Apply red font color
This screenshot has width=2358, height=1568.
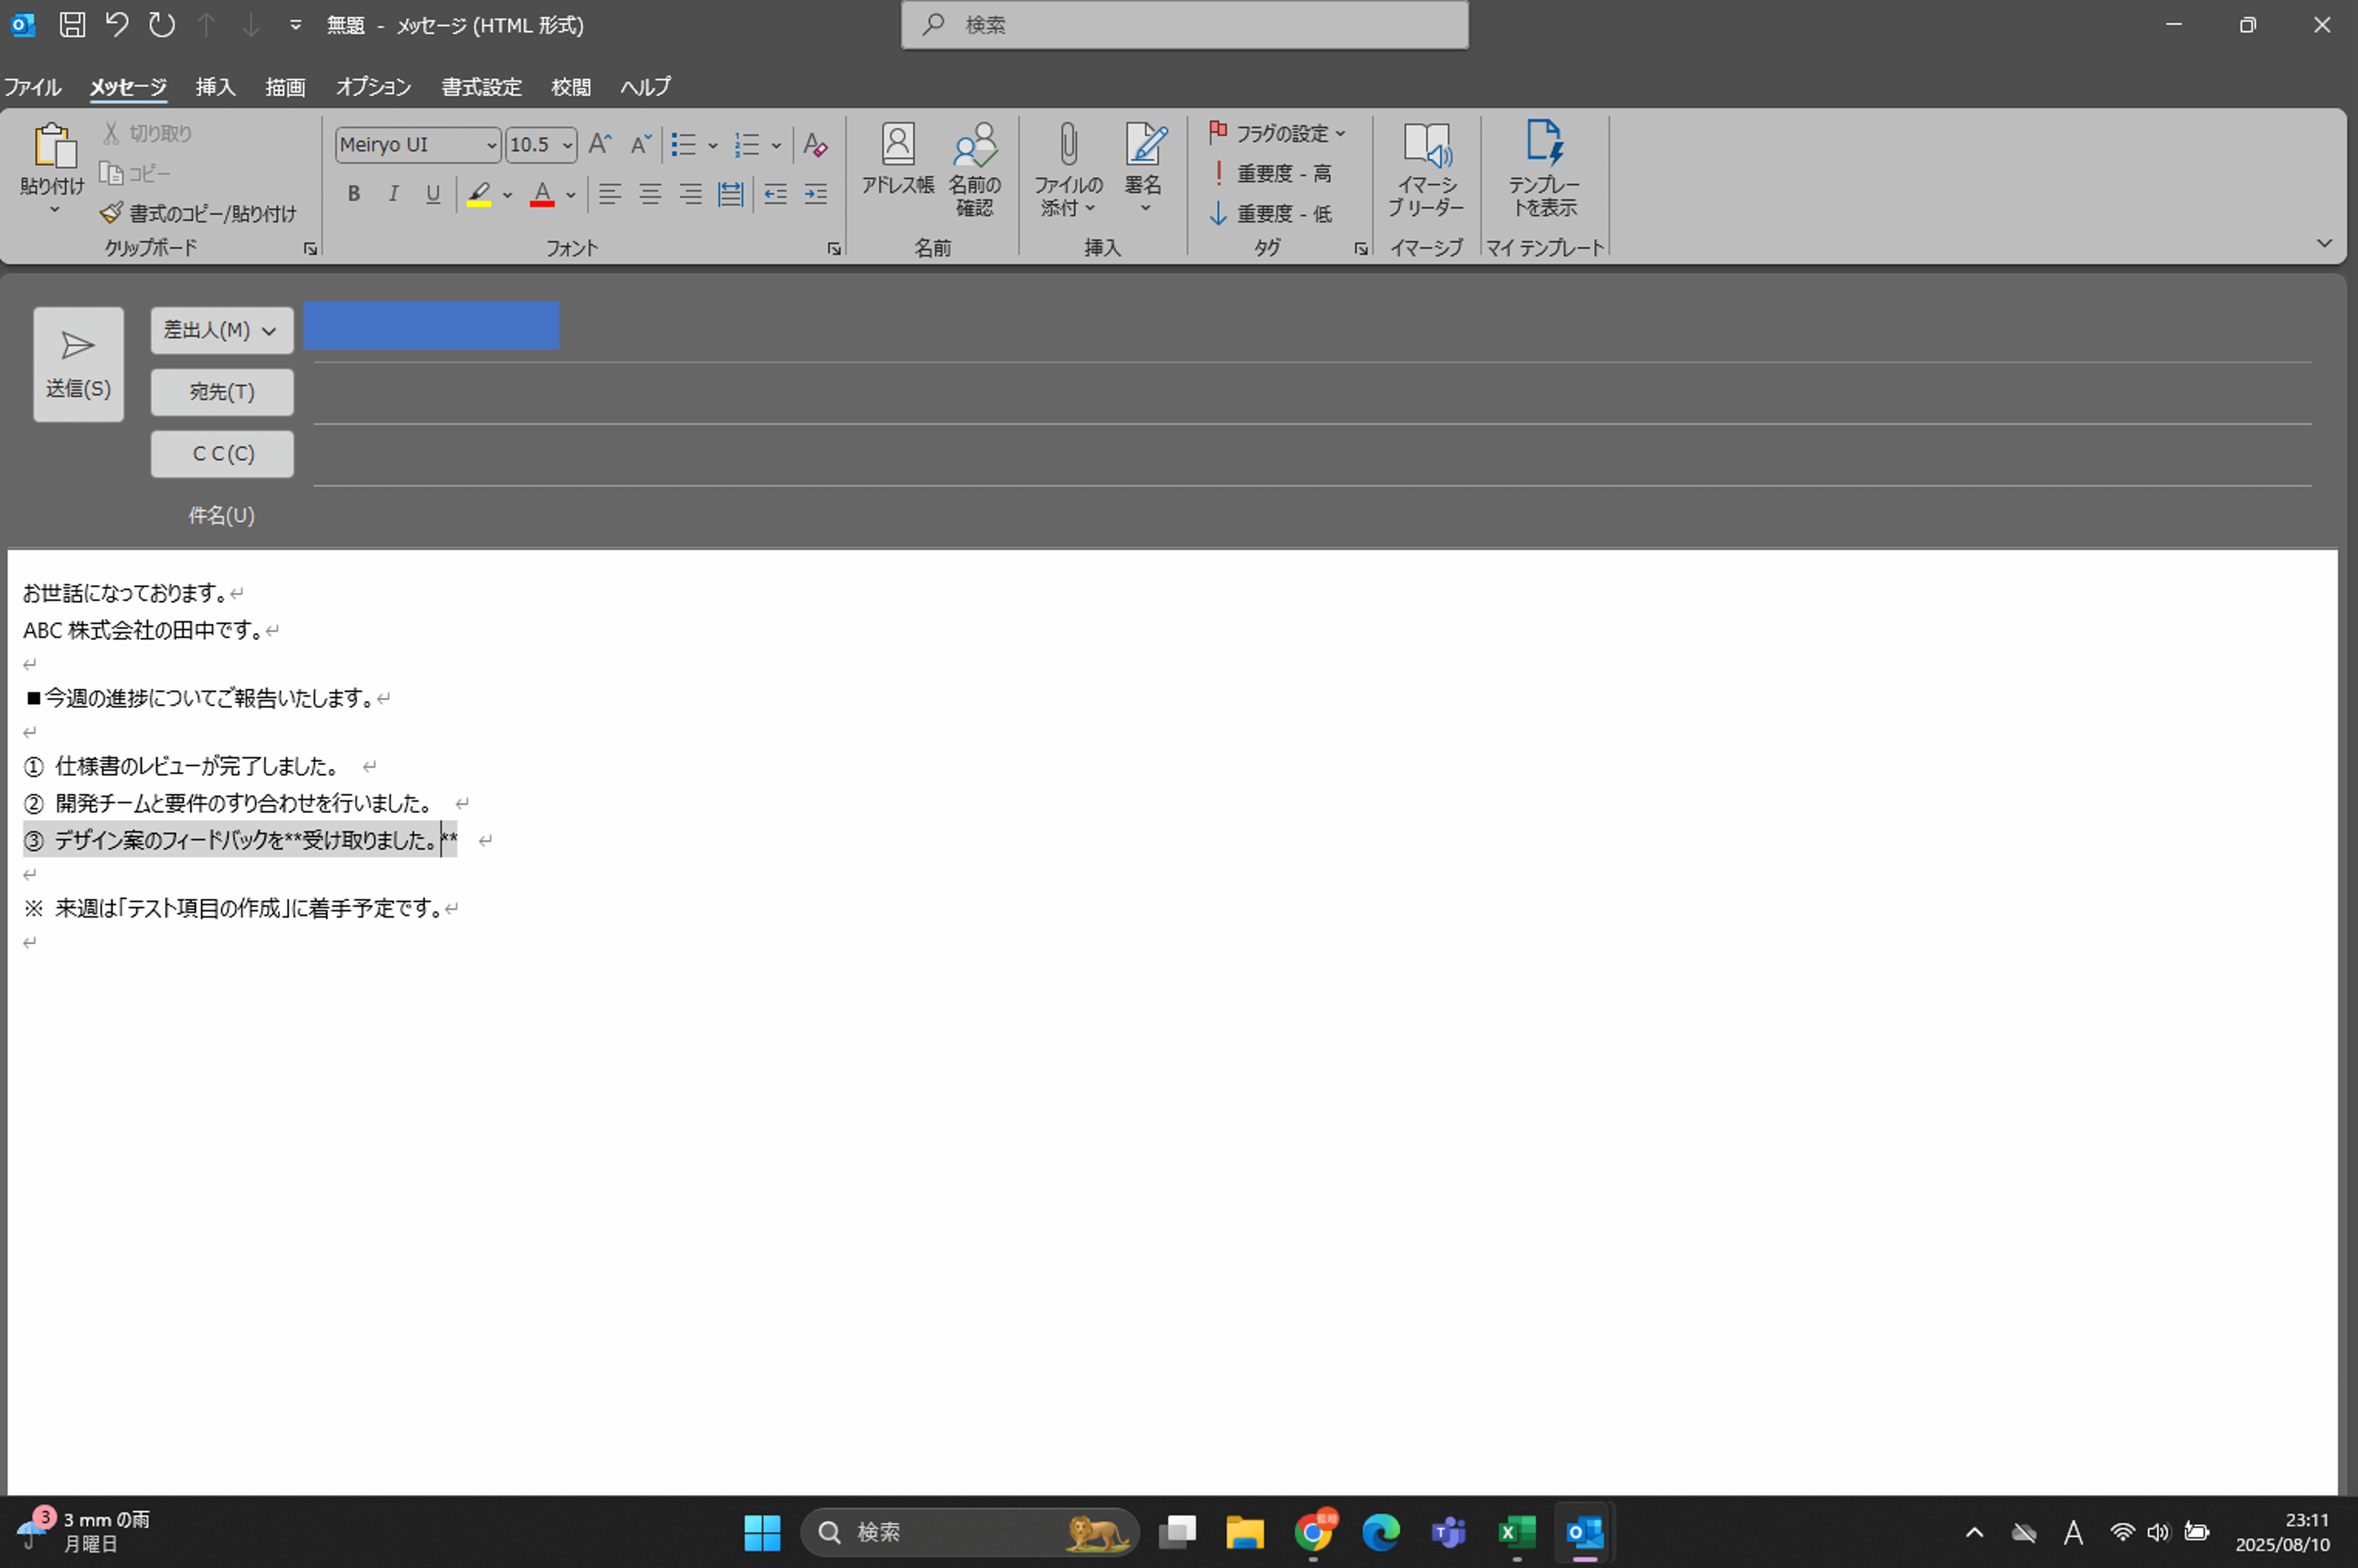pyautogui.click(x=542, y=194)
